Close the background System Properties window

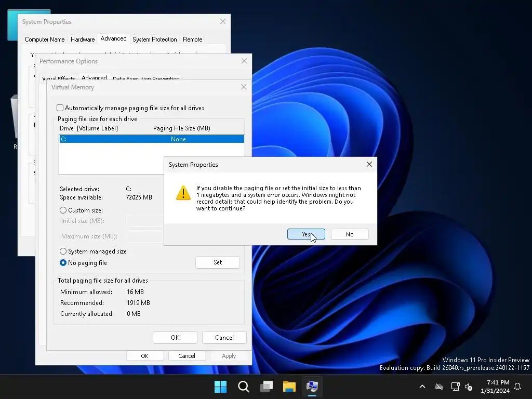tap(222, 21)
